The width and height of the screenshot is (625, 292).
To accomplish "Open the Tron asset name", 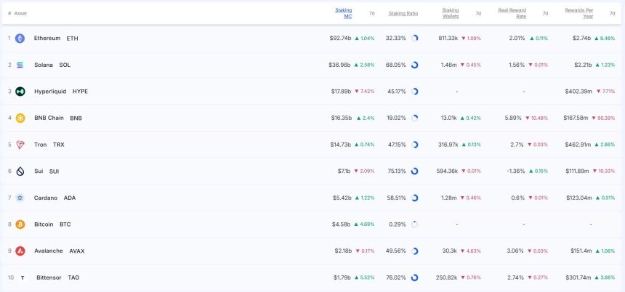I will coord(40,145).
